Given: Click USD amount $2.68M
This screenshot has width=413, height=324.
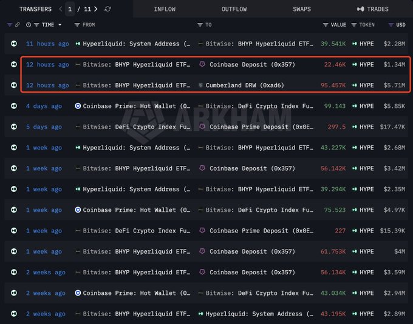Looking at the screenshot, I should point(394,148).
